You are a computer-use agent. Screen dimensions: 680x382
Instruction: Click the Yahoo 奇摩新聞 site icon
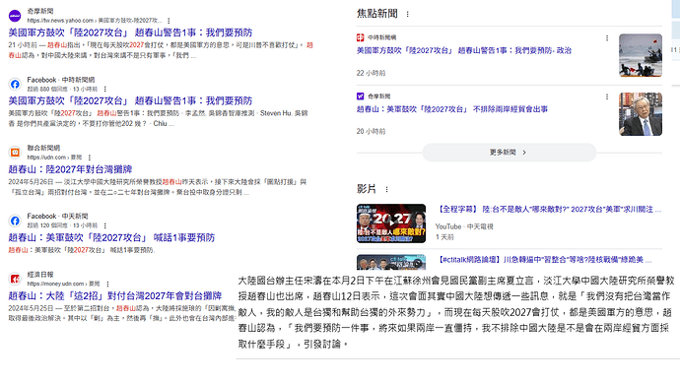point(15,16)
